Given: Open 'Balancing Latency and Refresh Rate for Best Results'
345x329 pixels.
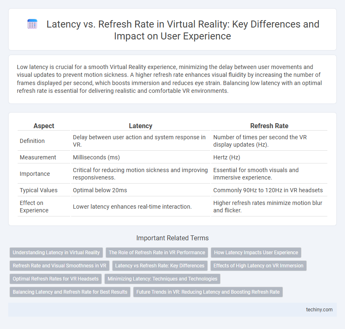Looking at the screenshot, I should pos(70,292).
